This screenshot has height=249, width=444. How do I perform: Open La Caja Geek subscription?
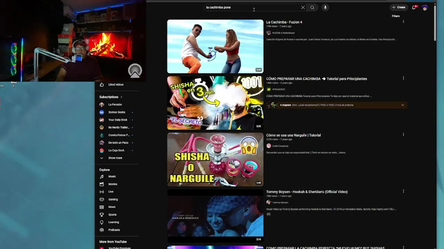pos(117,150)
